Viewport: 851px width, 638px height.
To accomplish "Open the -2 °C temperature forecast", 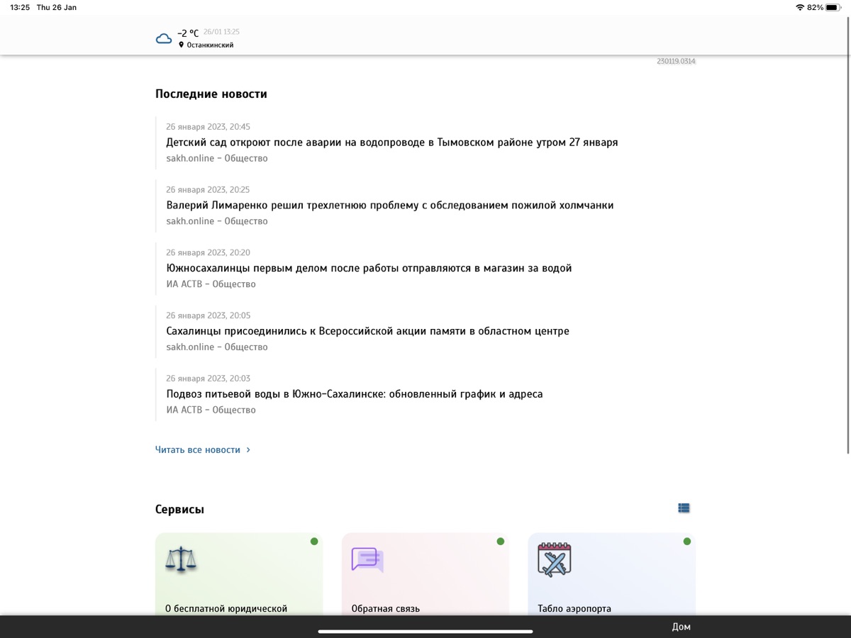I will point(188,33).
